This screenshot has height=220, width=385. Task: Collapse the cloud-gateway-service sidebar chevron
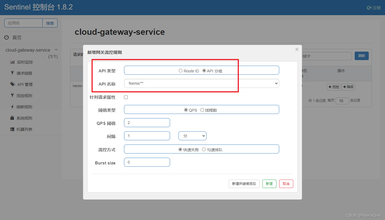(56, 50)
